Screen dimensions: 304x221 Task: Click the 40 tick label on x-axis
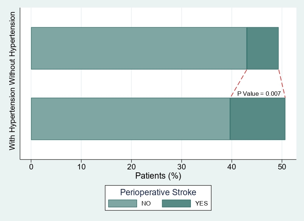[x=232, y=167]
